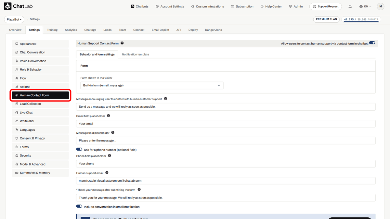Switch to Notification template tab

pos(136,55)
